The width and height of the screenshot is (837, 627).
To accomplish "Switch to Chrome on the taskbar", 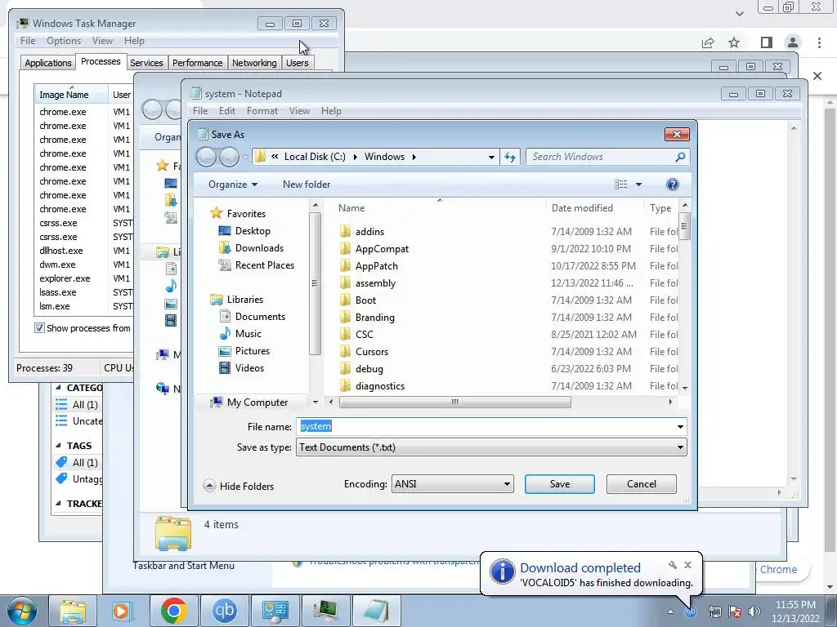I will tap(173, 611).
